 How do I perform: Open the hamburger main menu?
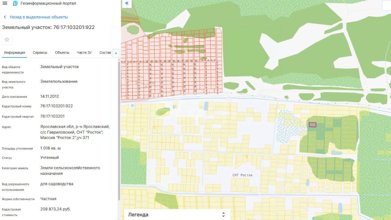point(5,3)
